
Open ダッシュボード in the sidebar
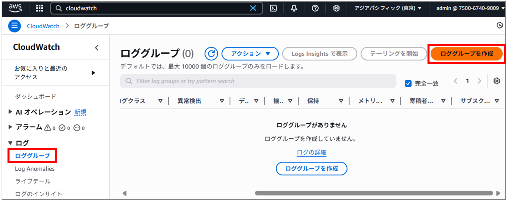[36, 96]
